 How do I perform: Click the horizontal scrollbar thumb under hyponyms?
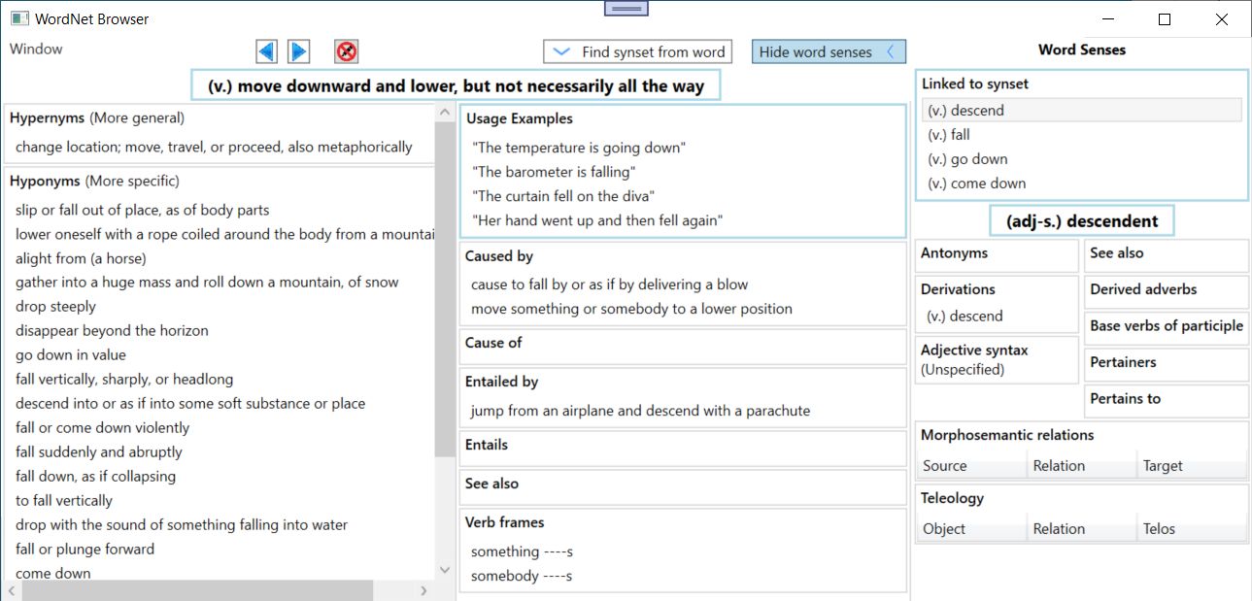click(197, 590)
